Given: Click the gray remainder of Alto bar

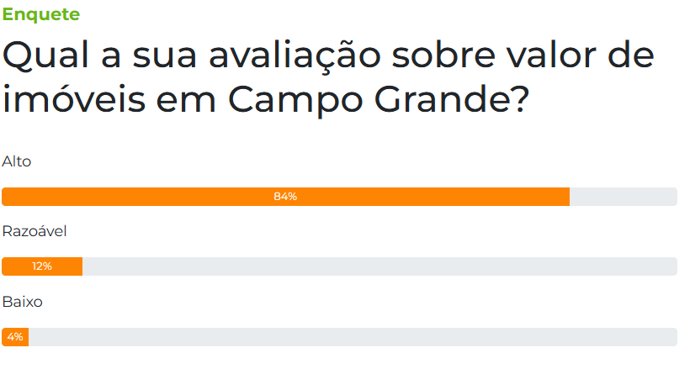Looking at the screenshot, I should point(624,197).
